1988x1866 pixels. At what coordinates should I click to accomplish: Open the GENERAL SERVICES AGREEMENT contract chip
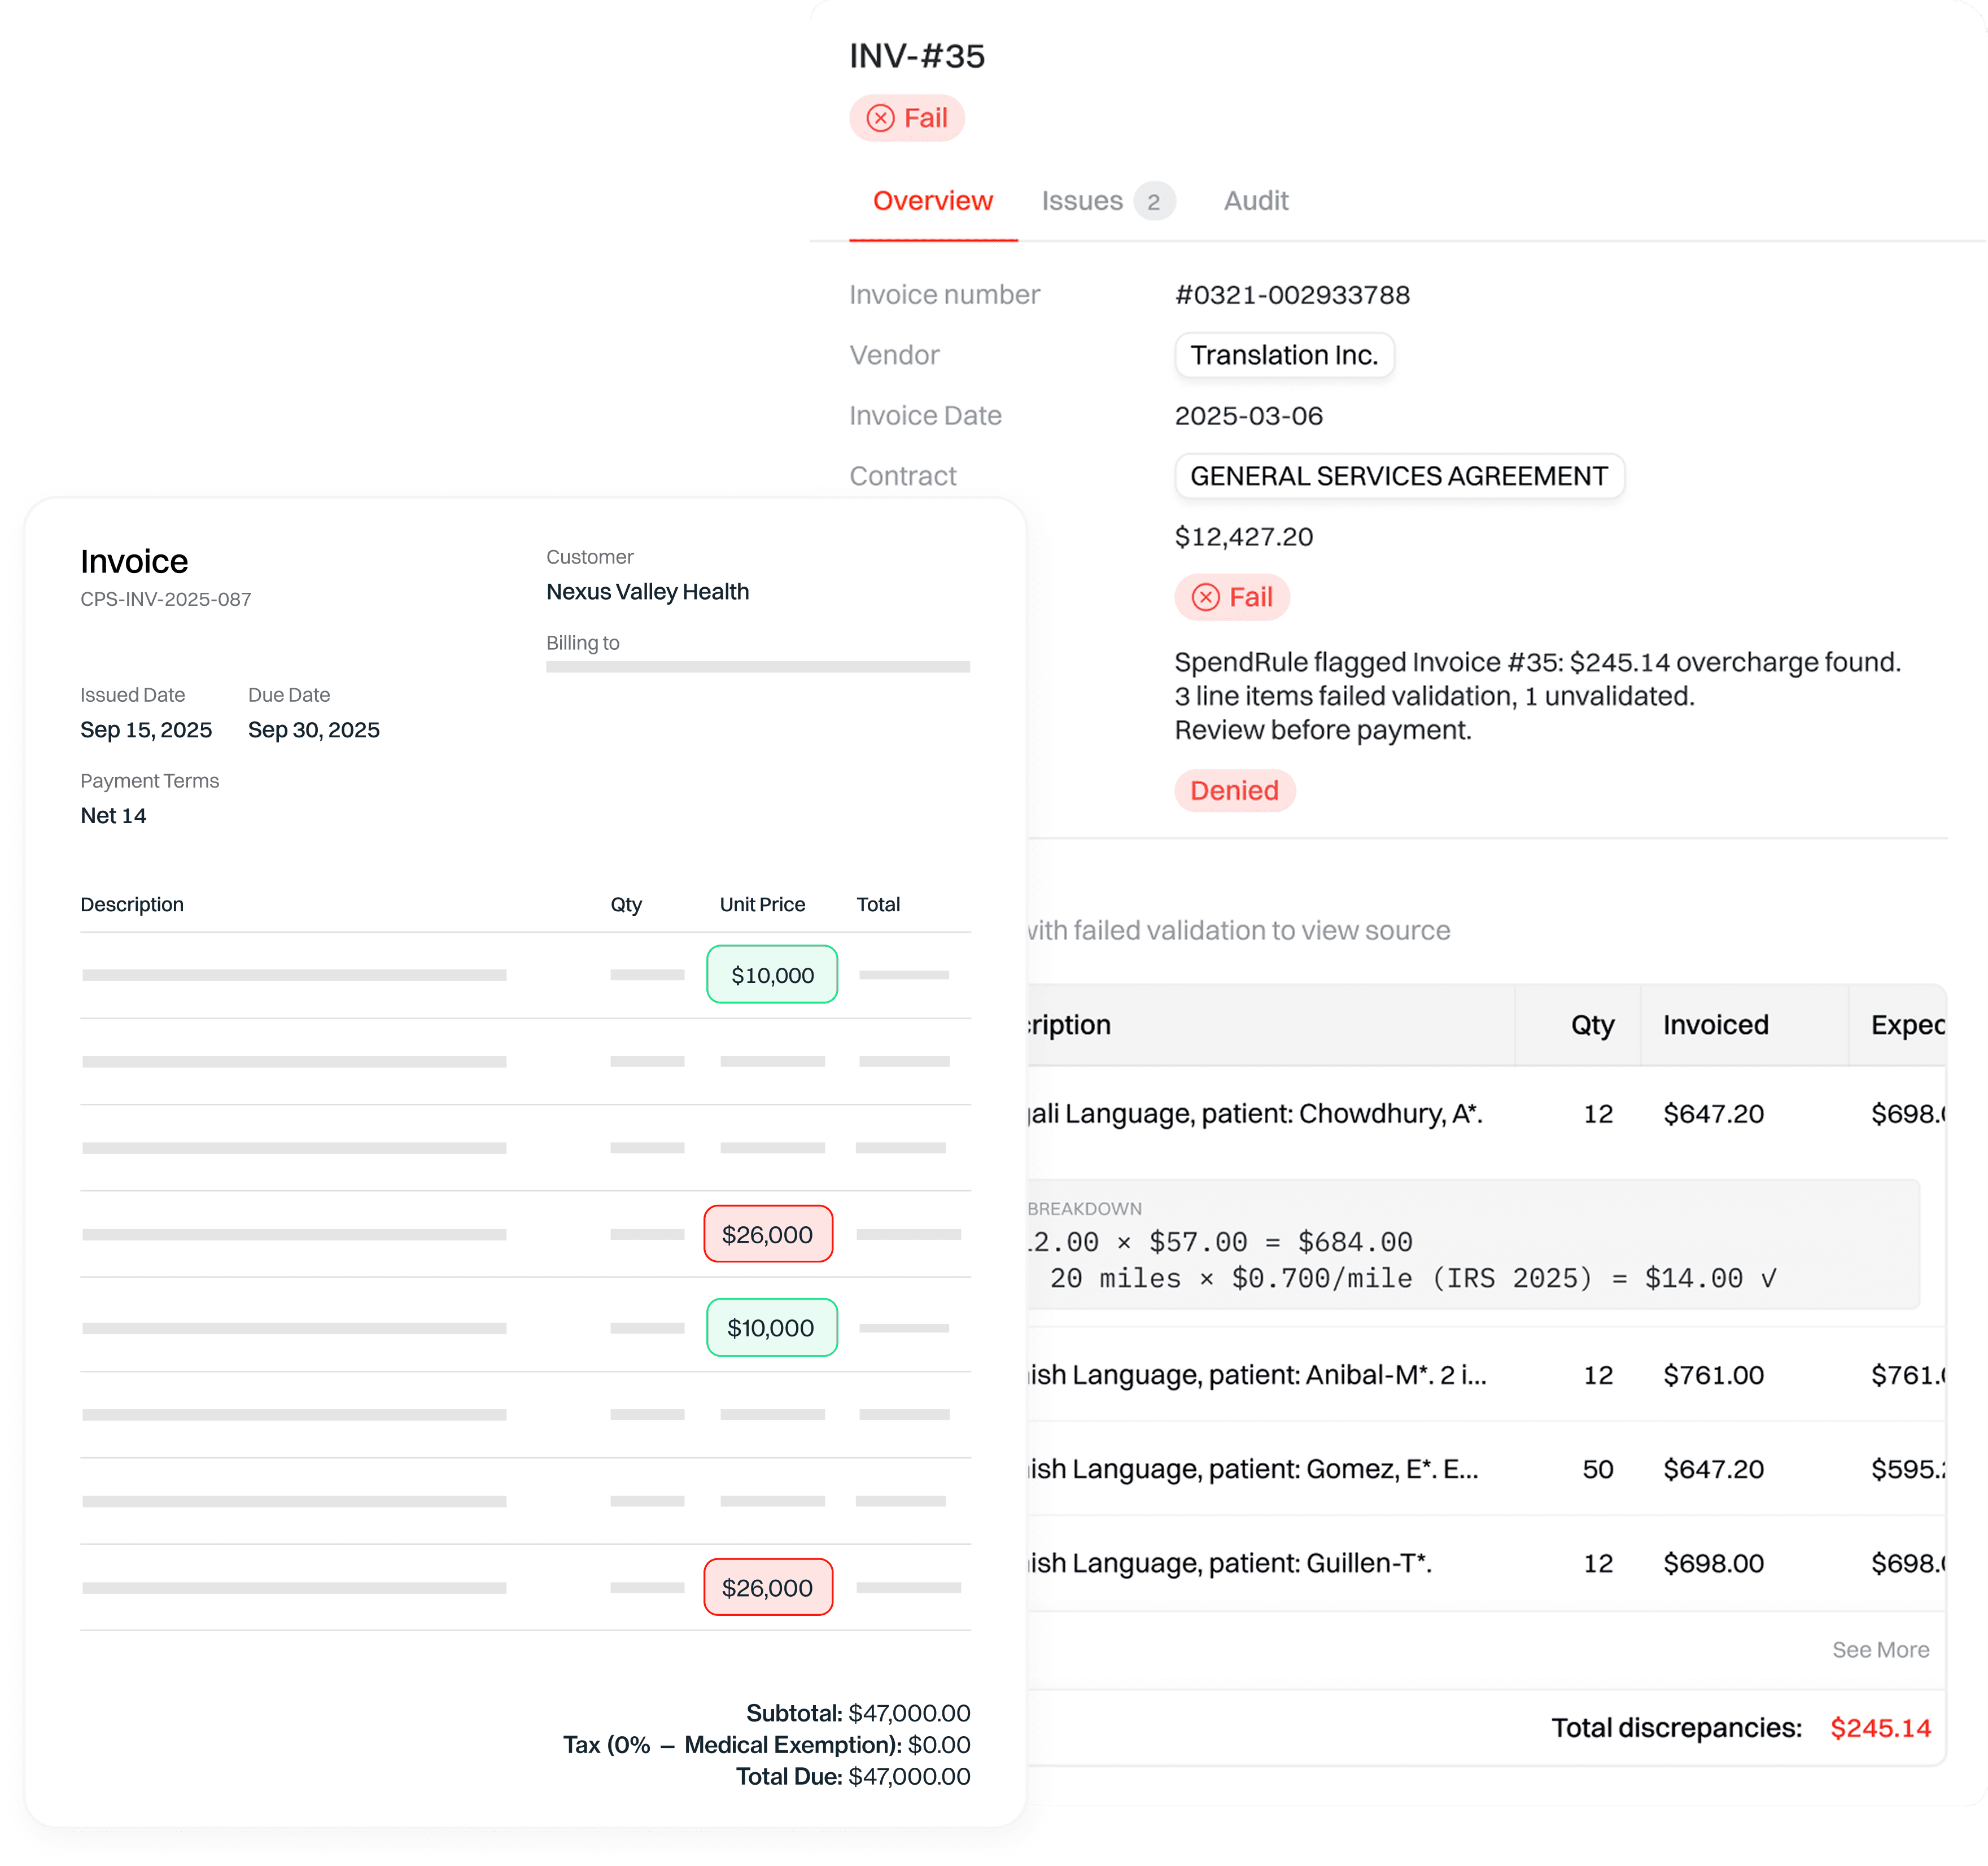coord(1398,476)
